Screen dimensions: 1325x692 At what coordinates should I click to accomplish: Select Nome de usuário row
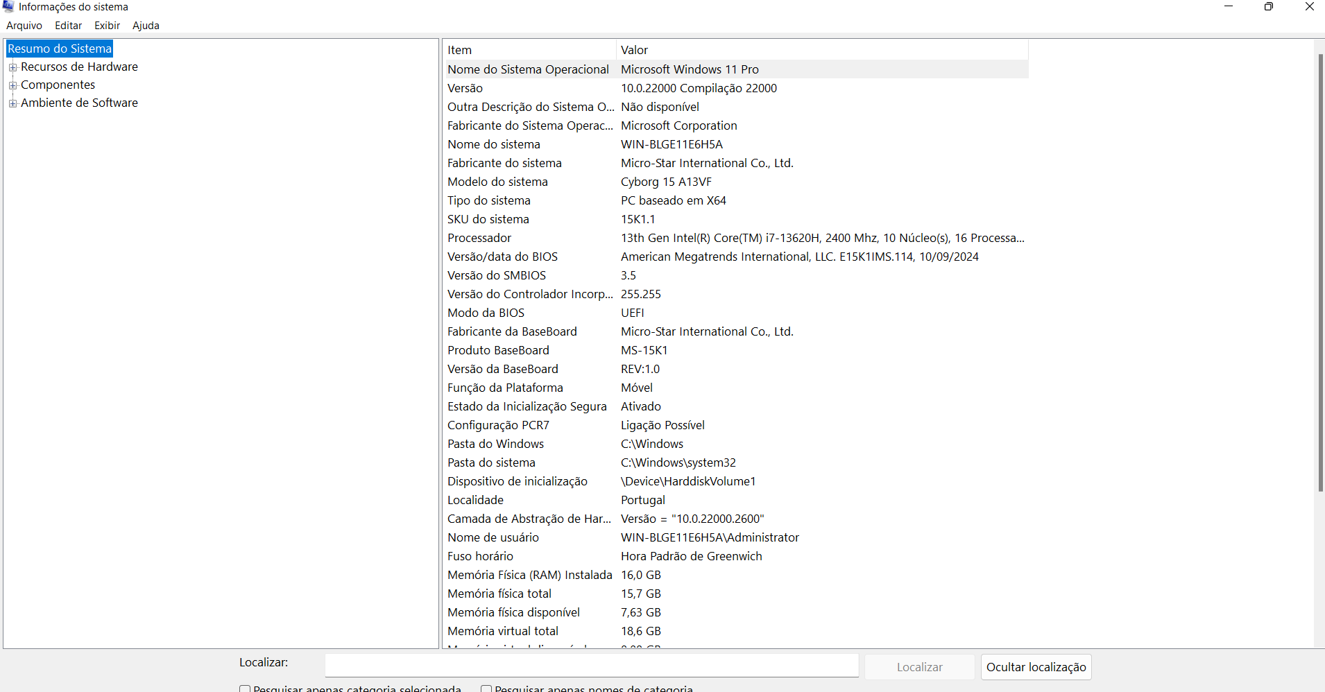click(735, 537)
